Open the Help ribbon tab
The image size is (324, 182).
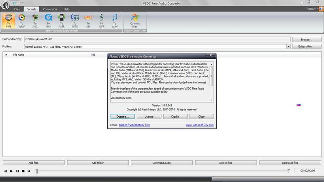[66, 9]
